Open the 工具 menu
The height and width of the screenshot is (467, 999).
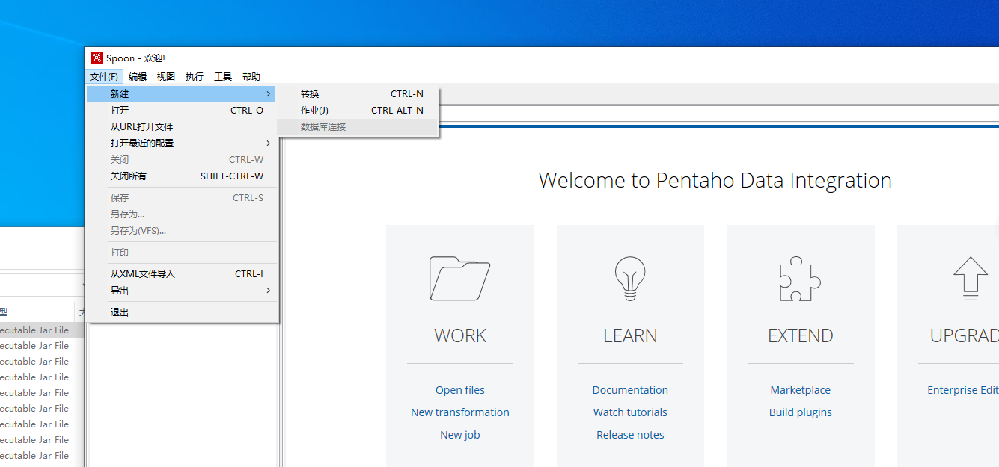click(x=223, y=76)
